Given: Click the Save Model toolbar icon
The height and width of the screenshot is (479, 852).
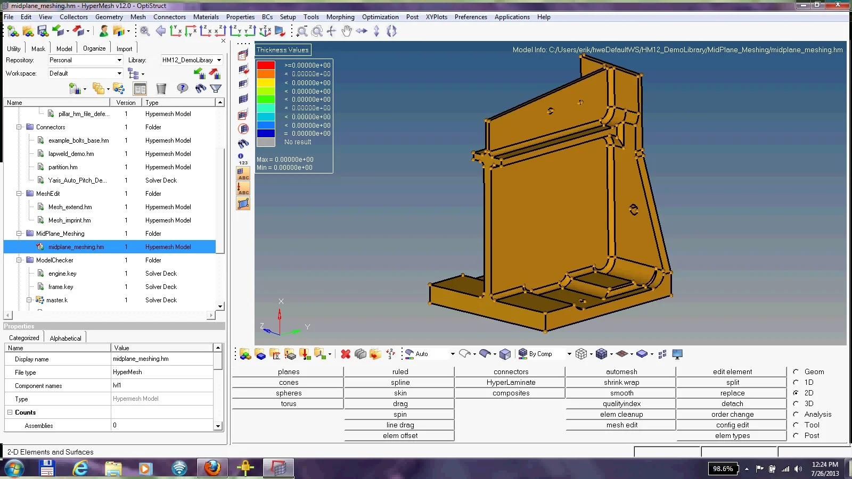Looking at the screenshot, I should pos(43,31).
